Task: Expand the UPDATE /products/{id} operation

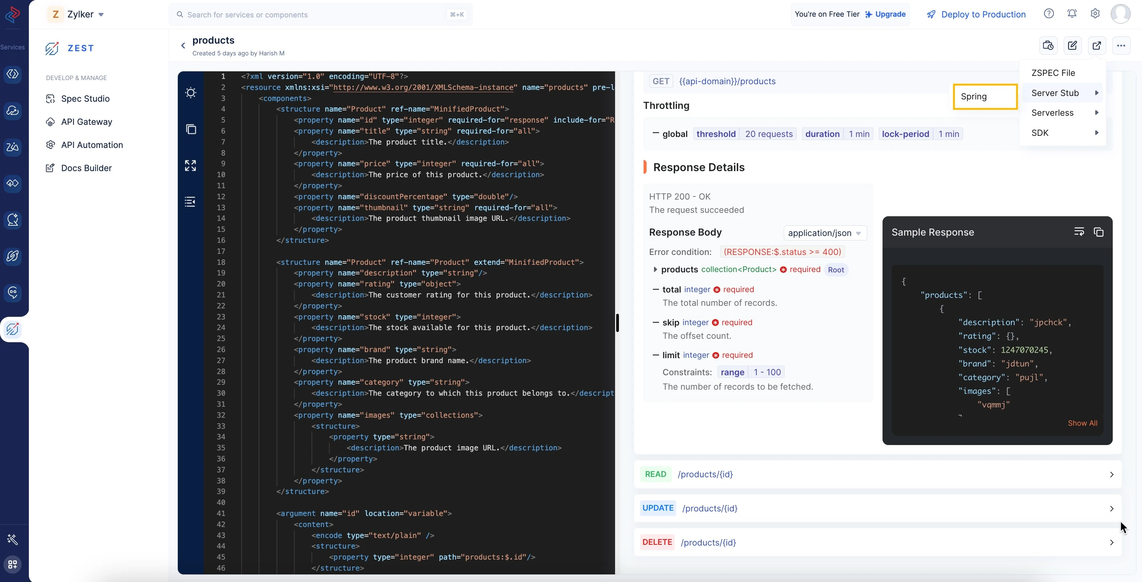Action: point(877,508)
